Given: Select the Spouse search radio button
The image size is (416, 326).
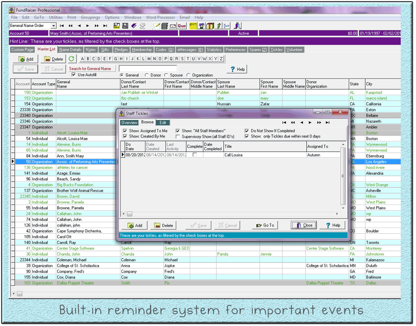Looking at the screenshot, I should coord(166,75).
